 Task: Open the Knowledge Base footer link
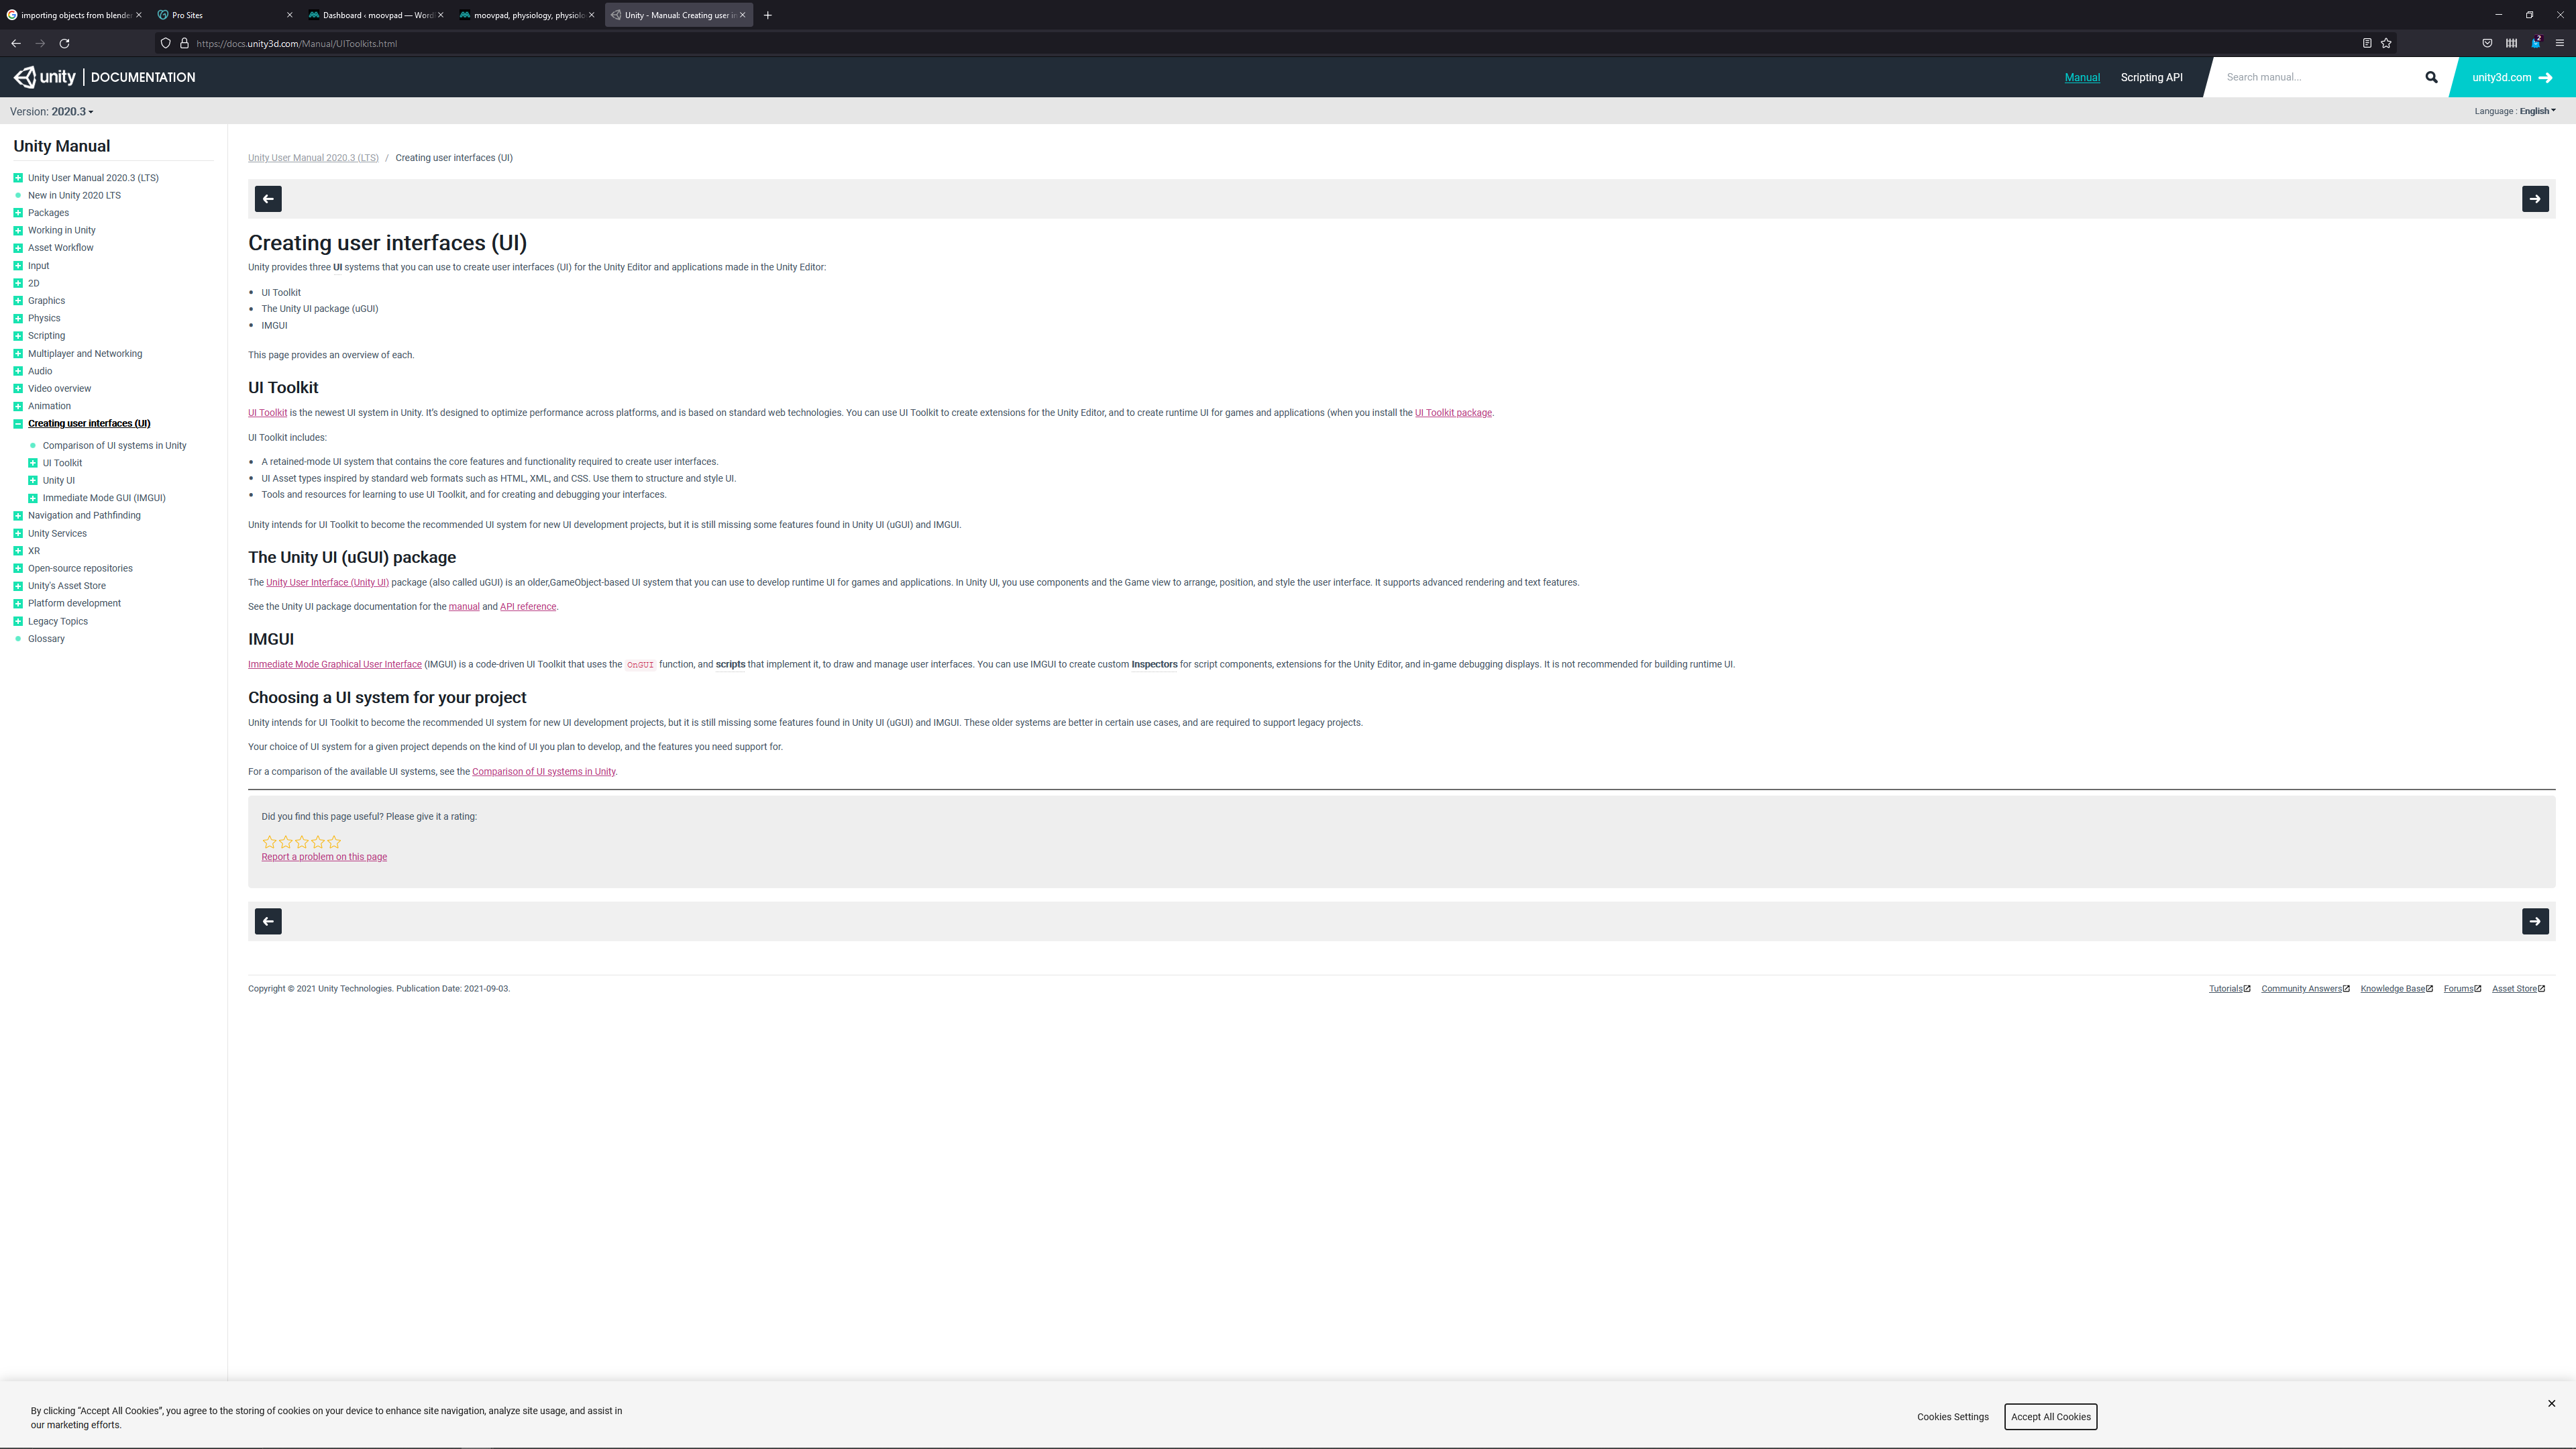[x=2396, y=989]
